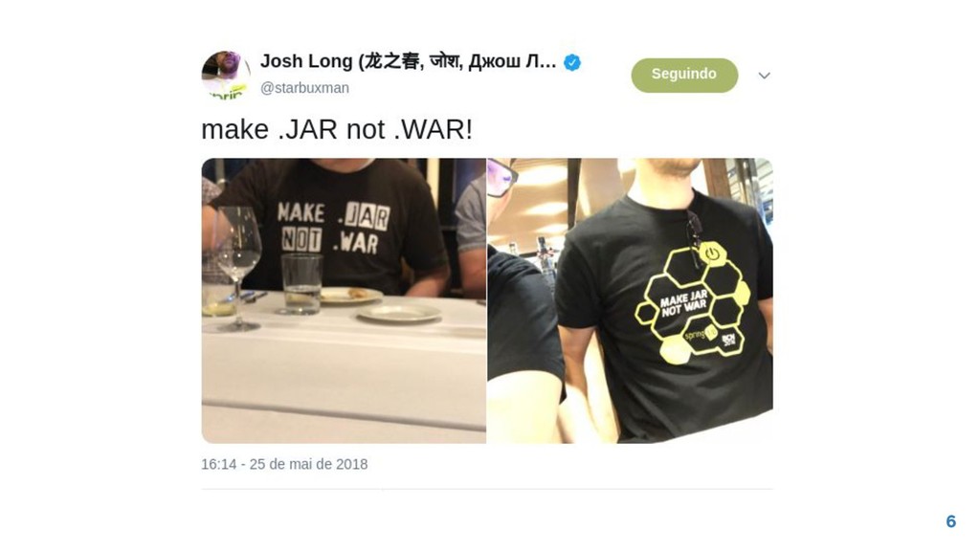Screen dimensions: 980x551
Task: Open left photo of MAKE .JAR shirt
Action: [x=344, y=300]
